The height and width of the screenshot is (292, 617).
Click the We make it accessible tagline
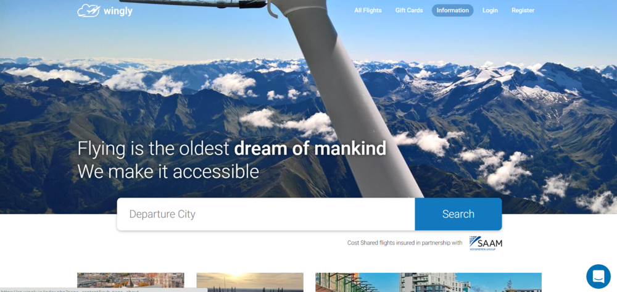tap(168, 172)
